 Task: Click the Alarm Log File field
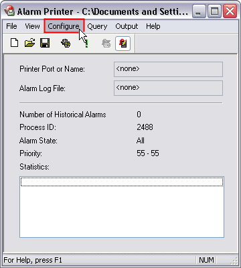(x=168, y=88)
